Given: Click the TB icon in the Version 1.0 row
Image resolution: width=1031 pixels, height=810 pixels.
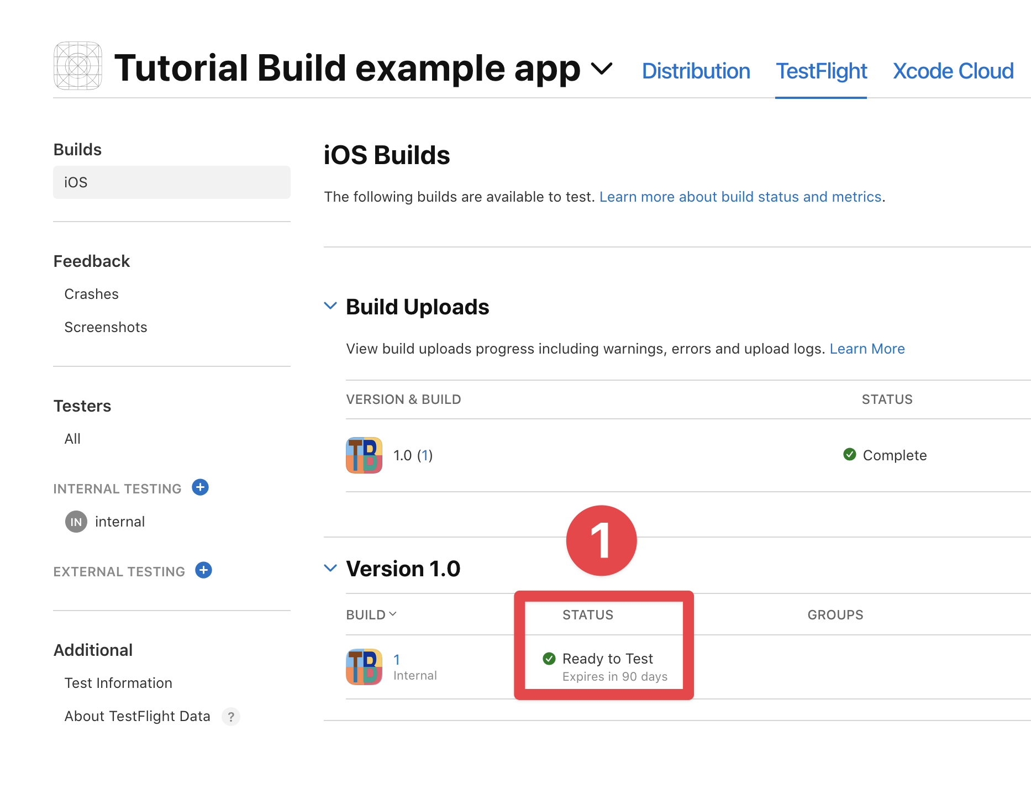Looking at the screenshot, I should point(364,666).
